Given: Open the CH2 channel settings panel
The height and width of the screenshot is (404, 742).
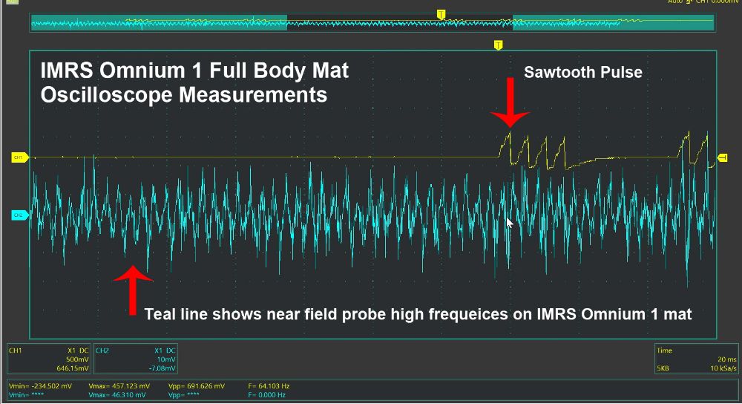Looking at the screenshot, I should (x=136, y=359).
